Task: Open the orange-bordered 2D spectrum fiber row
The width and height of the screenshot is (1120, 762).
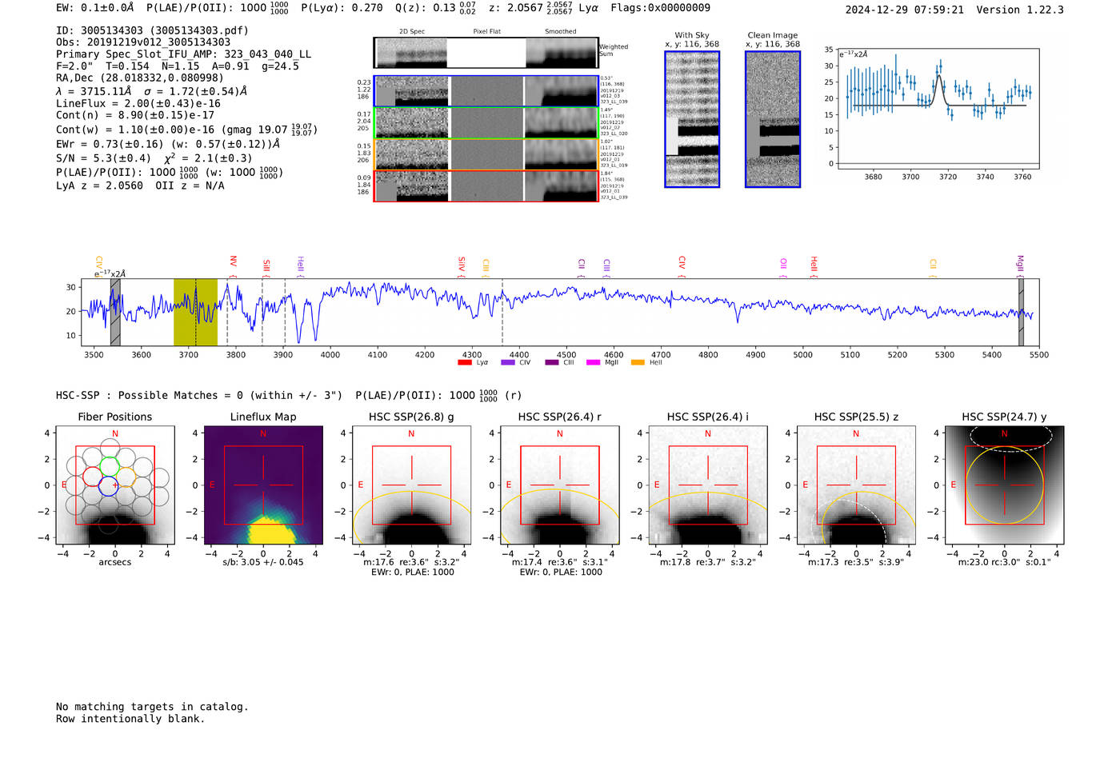Action: coord(486,154)
